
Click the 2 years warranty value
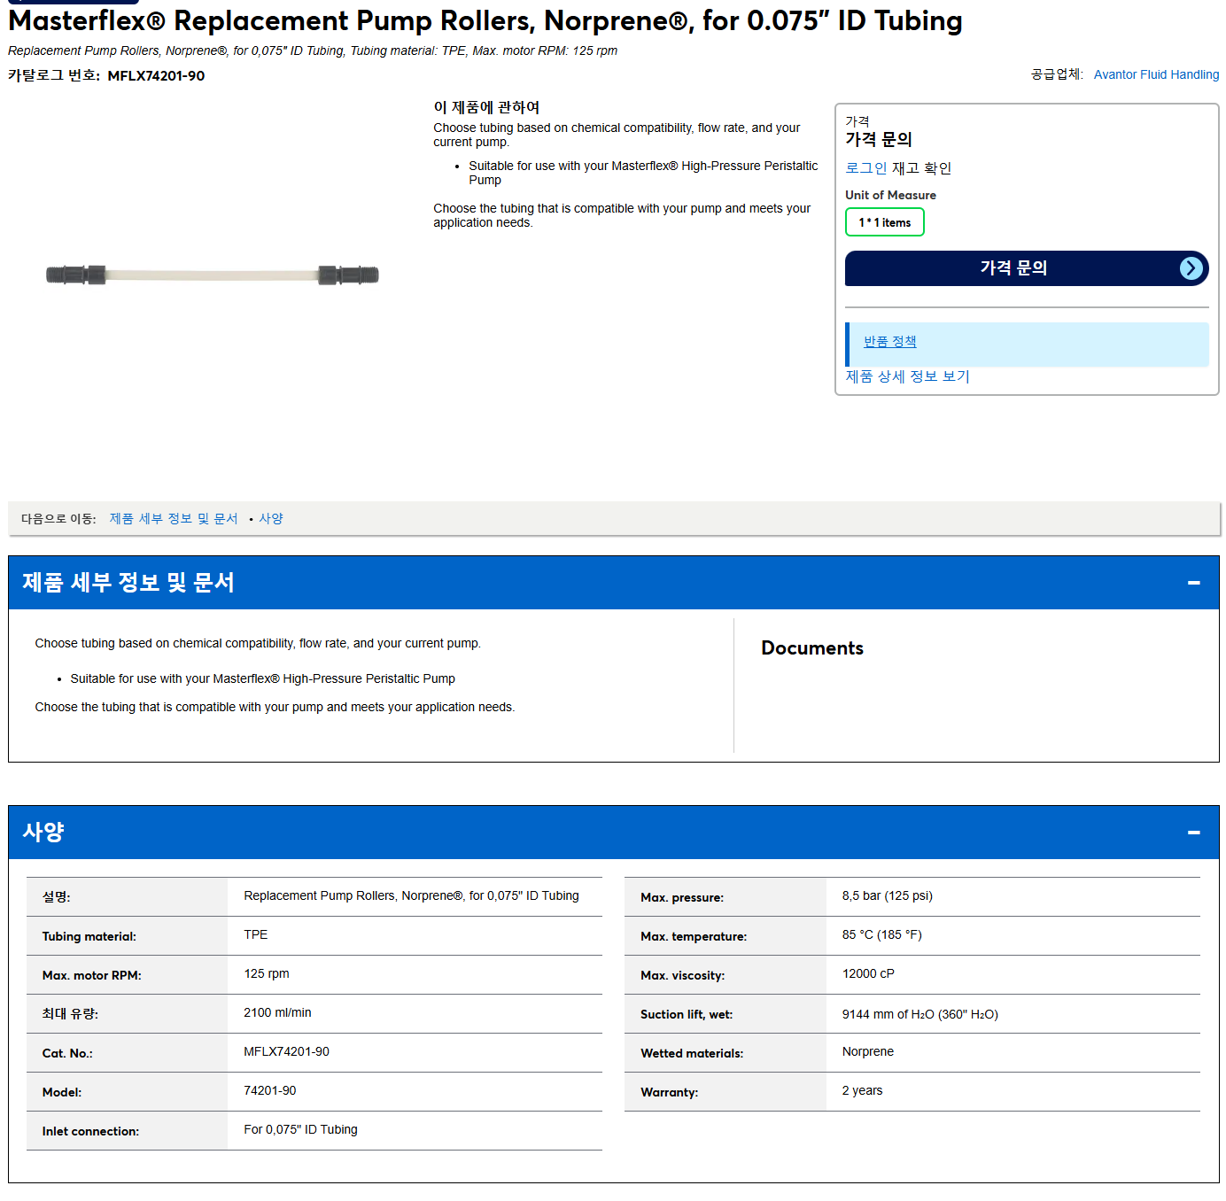(x=862, y=1091)
